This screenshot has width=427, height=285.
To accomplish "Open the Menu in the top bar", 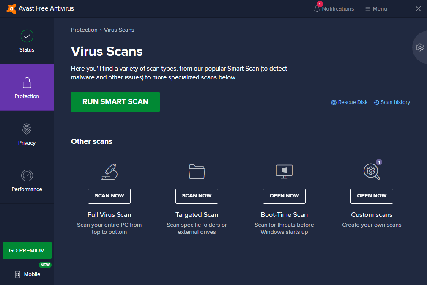I will 376,8.
